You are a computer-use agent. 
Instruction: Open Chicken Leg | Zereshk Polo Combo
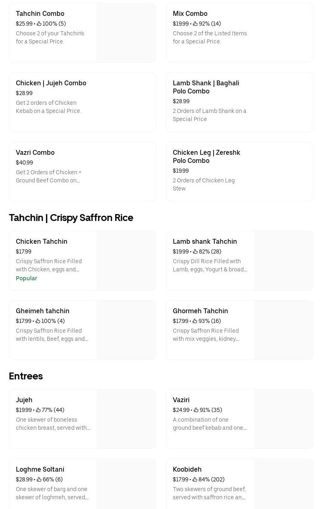pos(240,171)
